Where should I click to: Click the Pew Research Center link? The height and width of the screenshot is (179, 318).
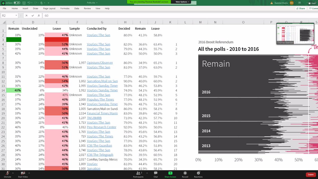point(101,127)
